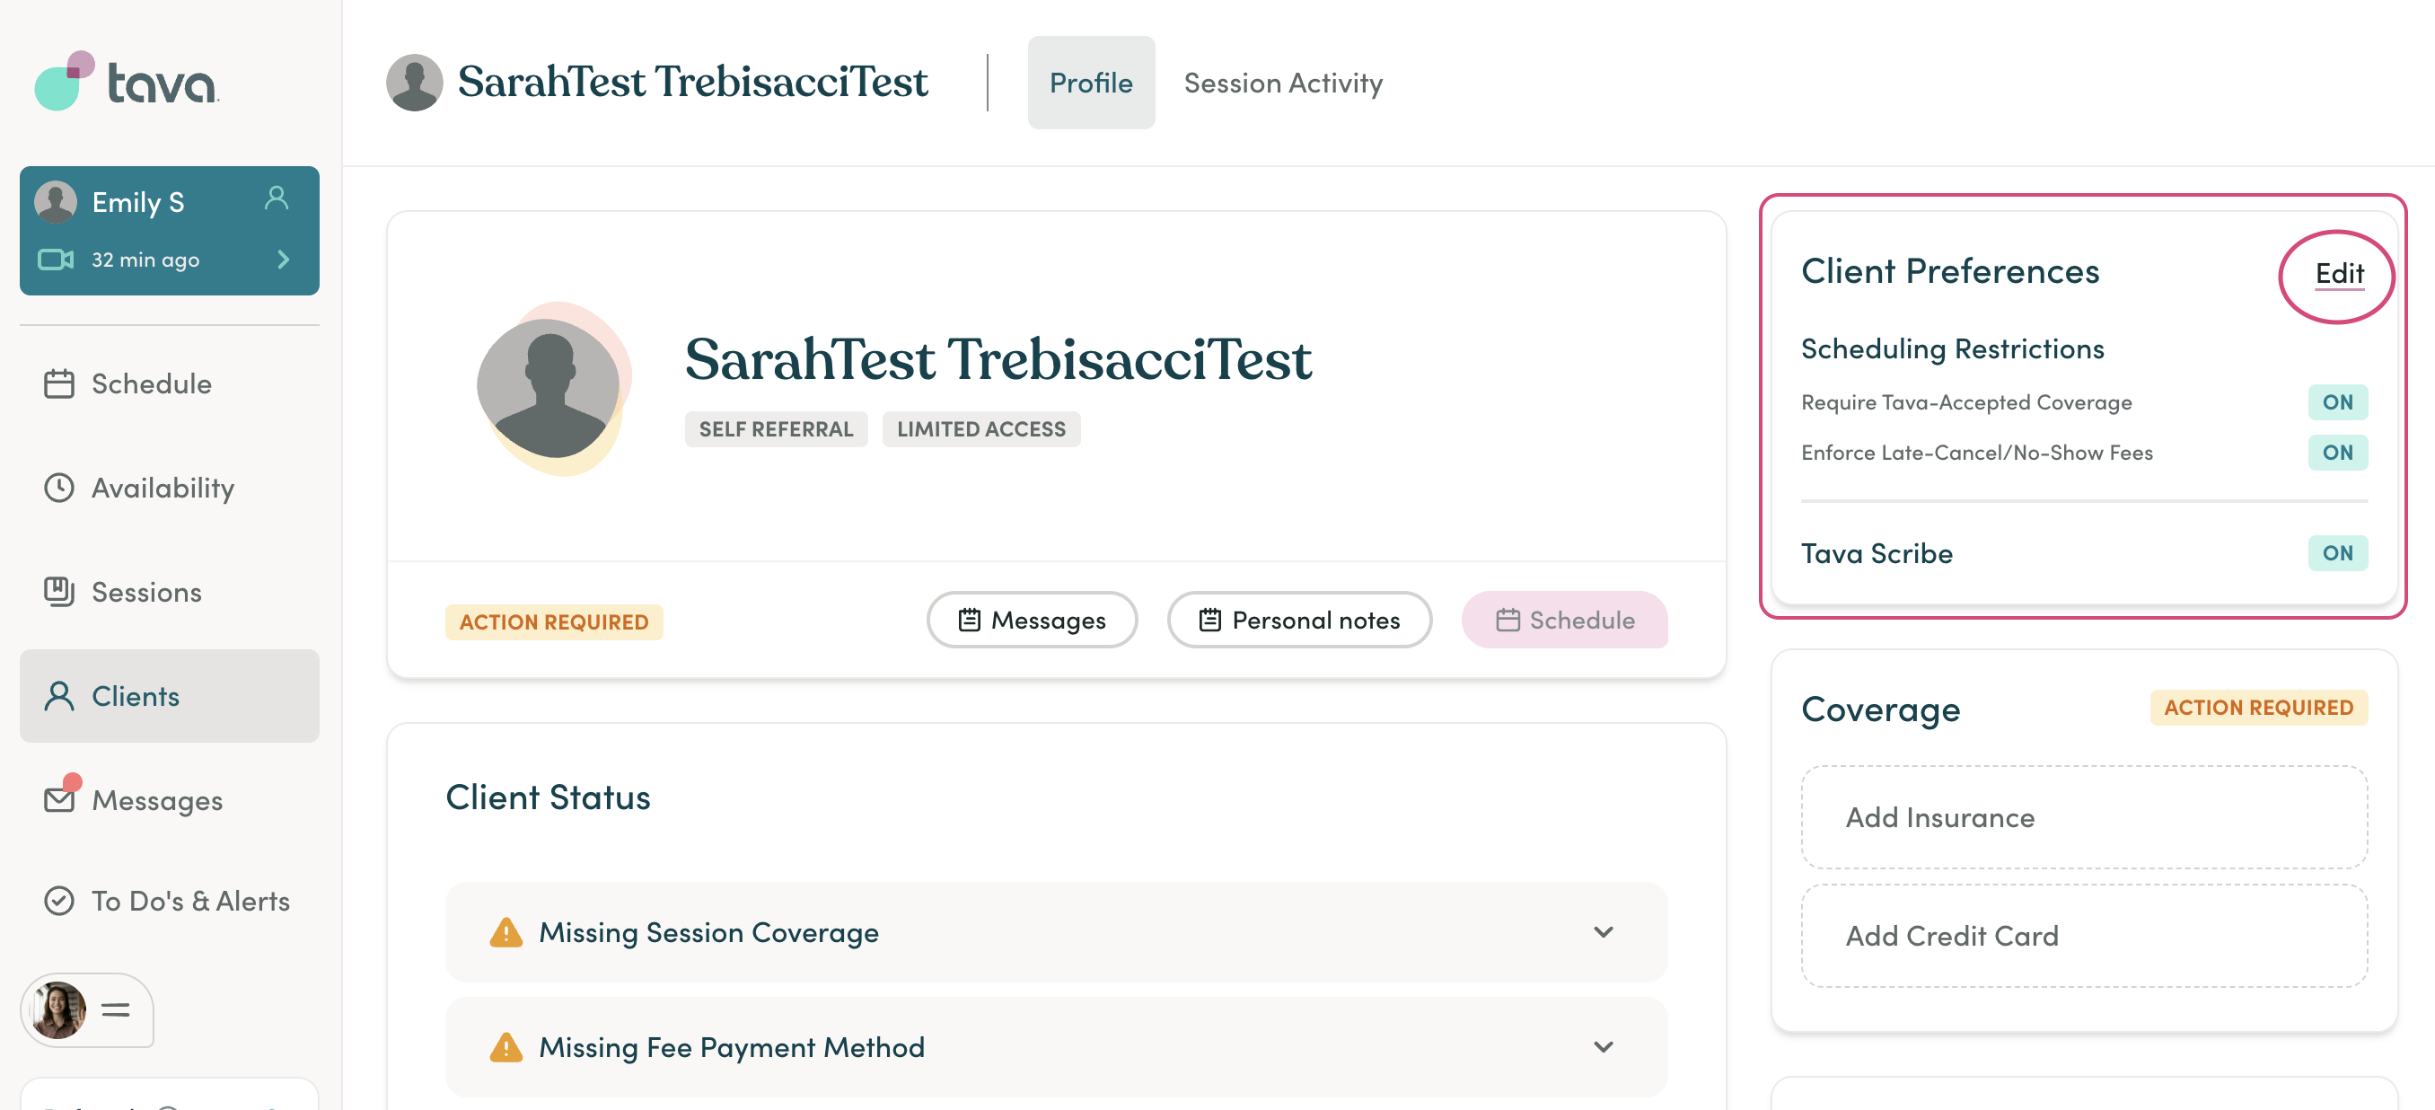This screenshot has height=1110, width=2435.
Task: Click the Tava logo
Action: click(x=127, y=82)
